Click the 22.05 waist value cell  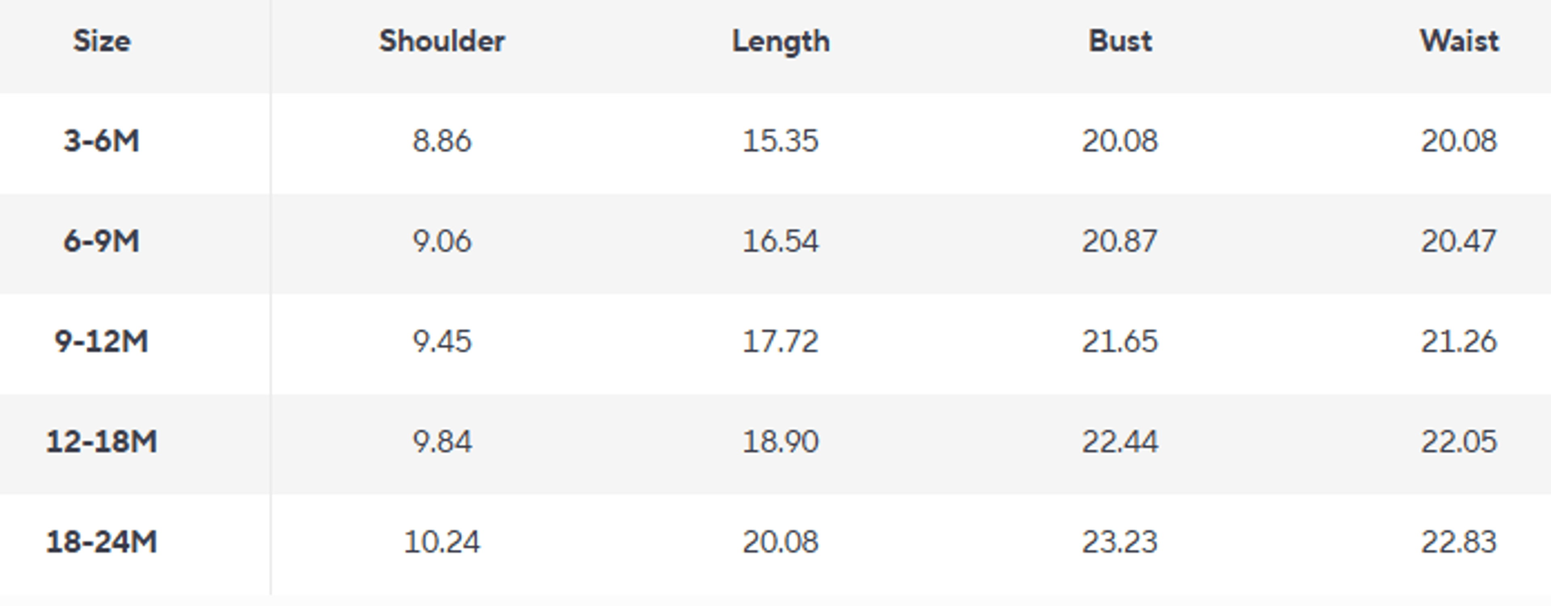(1459, 442)
